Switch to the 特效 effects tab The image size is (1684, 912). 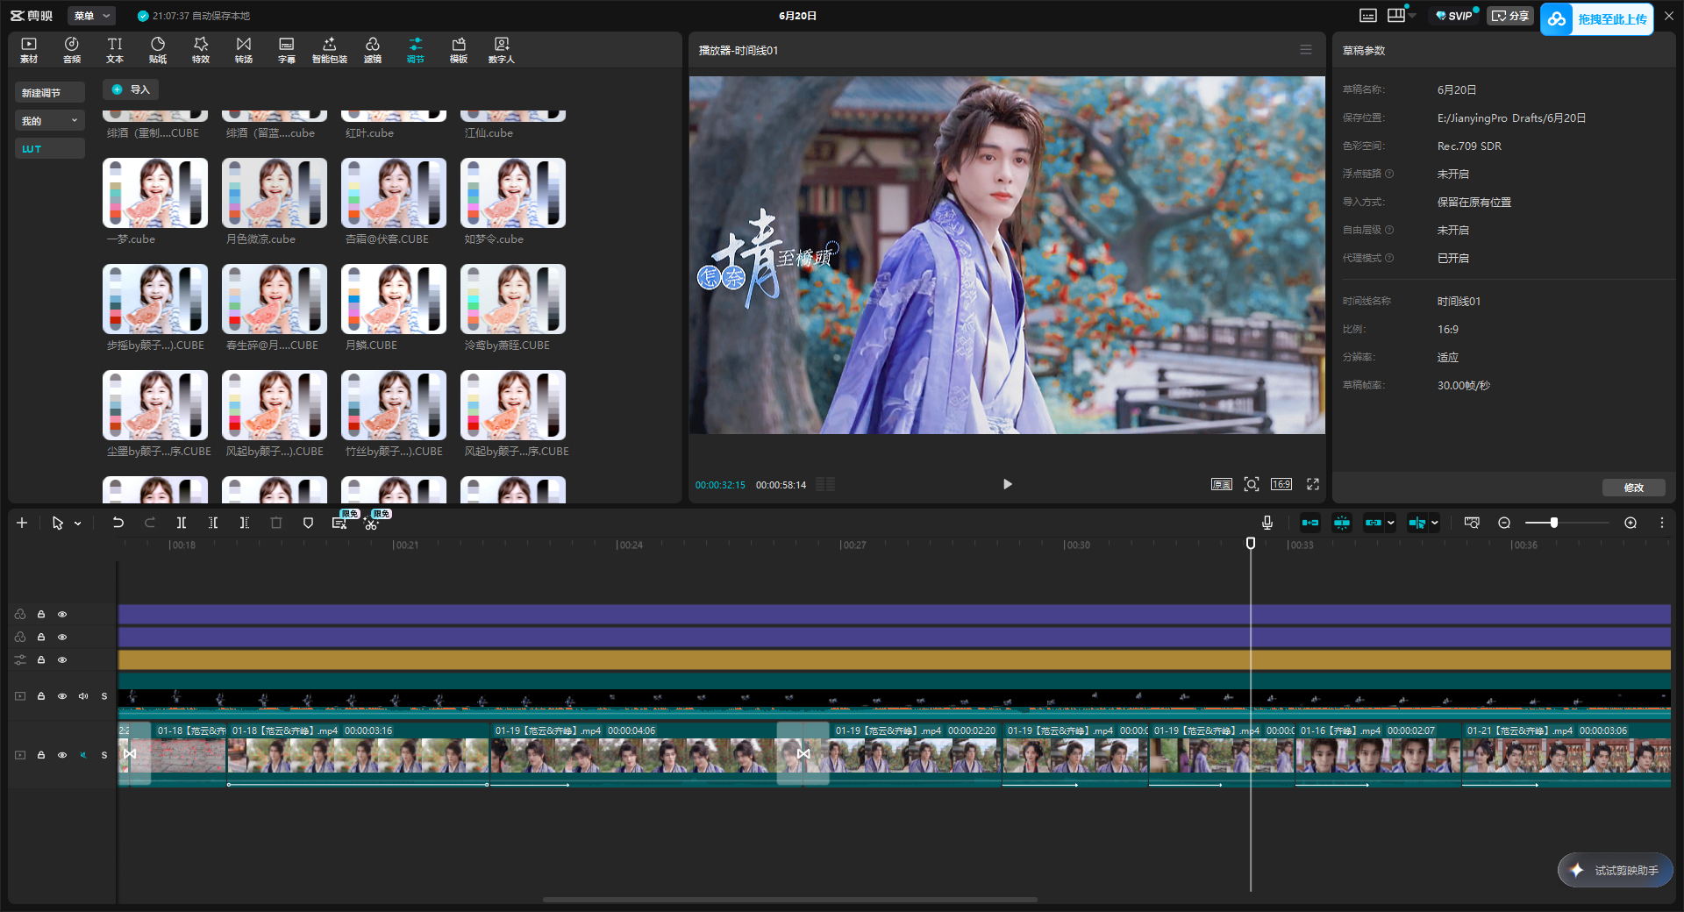click(201, 50)
